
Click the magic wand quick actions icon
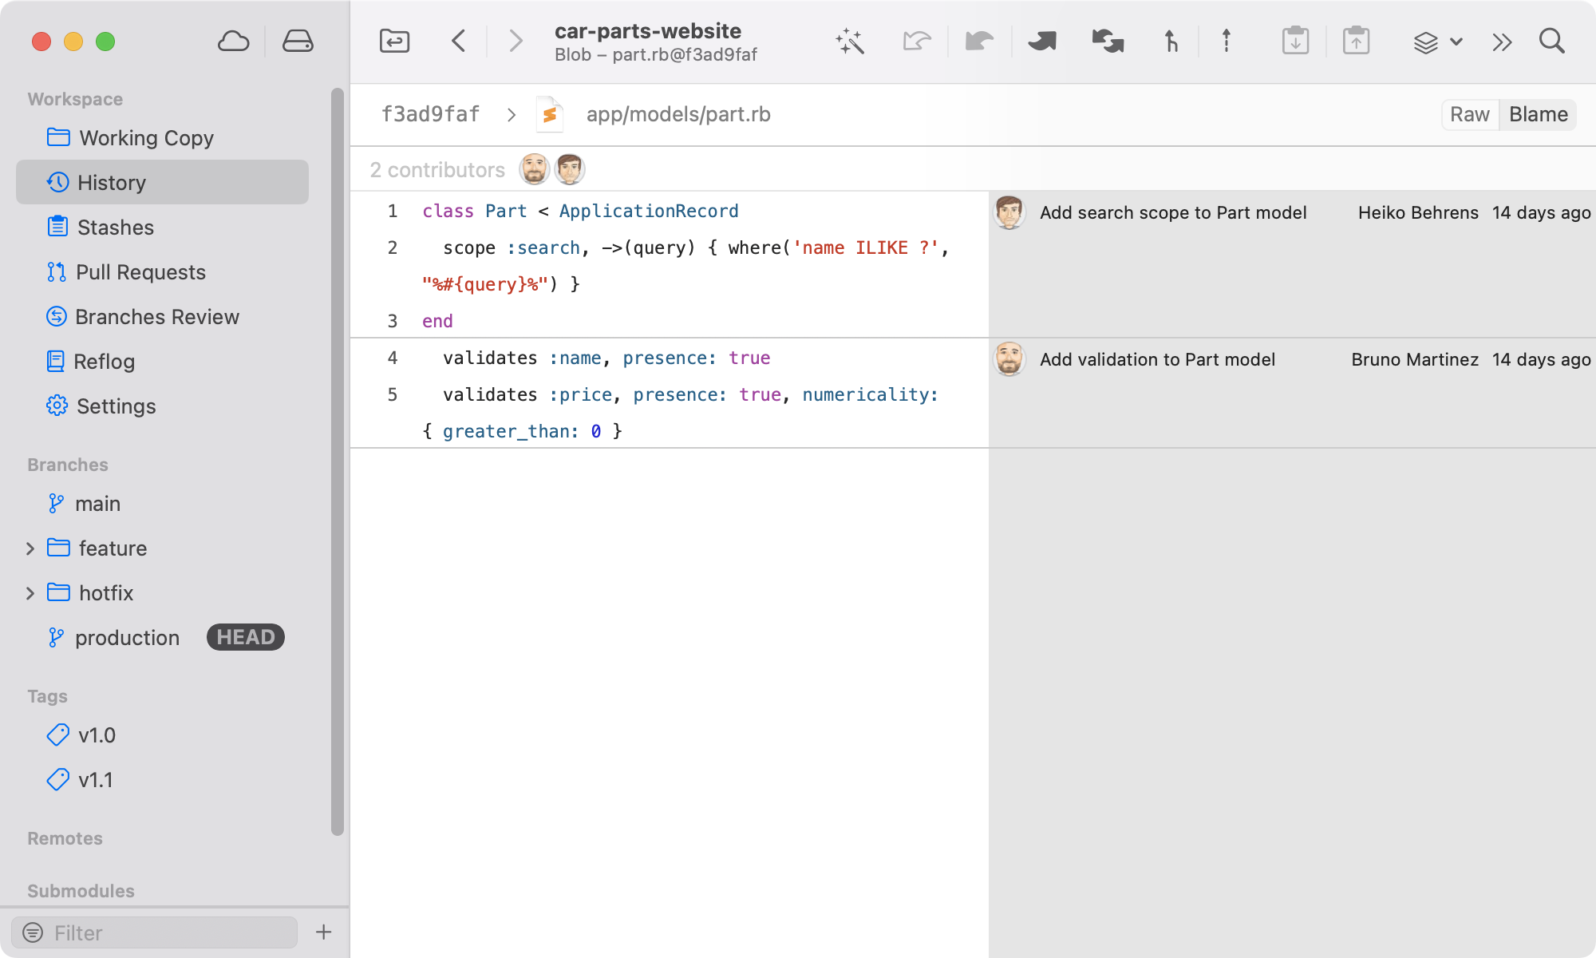[850, 42]
